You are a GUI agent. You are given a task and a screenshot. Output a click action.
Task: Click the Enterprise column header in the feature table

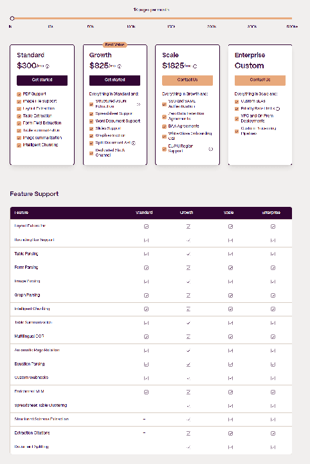[271, 213]
